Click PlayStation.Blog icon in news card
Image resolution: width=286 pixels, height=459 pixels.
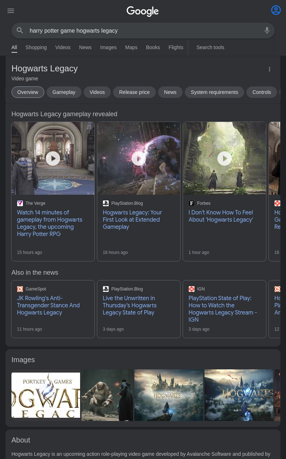(x=106, y=289)
